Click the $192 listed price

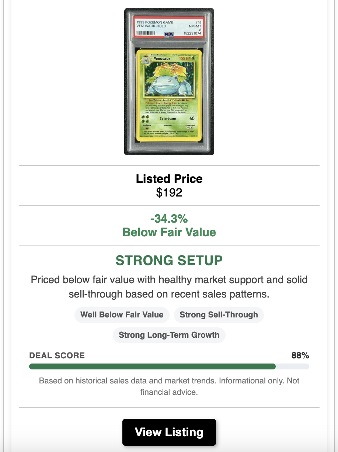click(169, 192)
